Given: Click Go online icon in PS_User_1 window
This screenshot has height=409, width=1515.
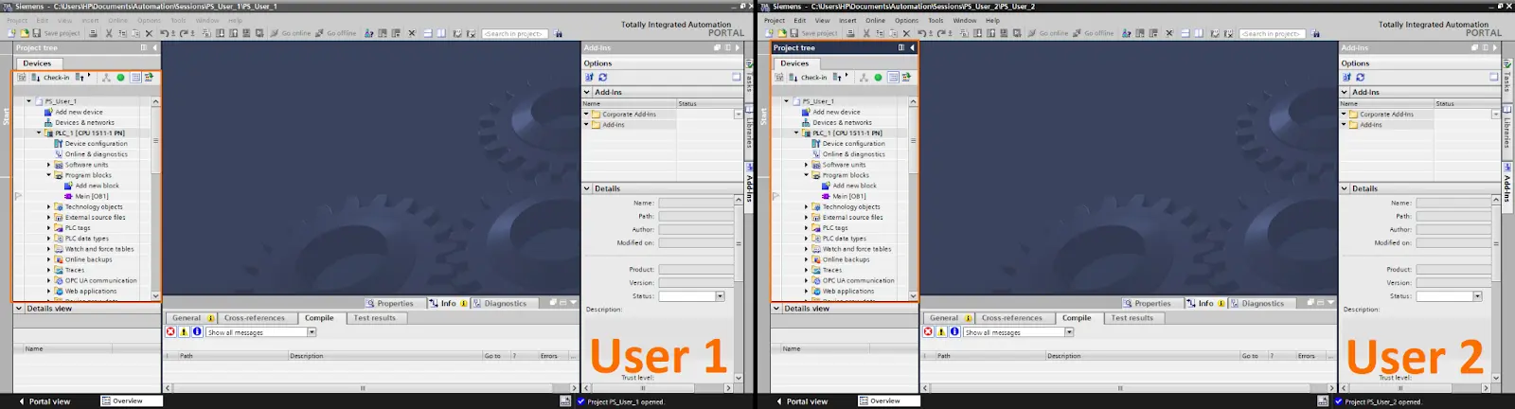Looking at the screenshot, I should pos(275,33).
